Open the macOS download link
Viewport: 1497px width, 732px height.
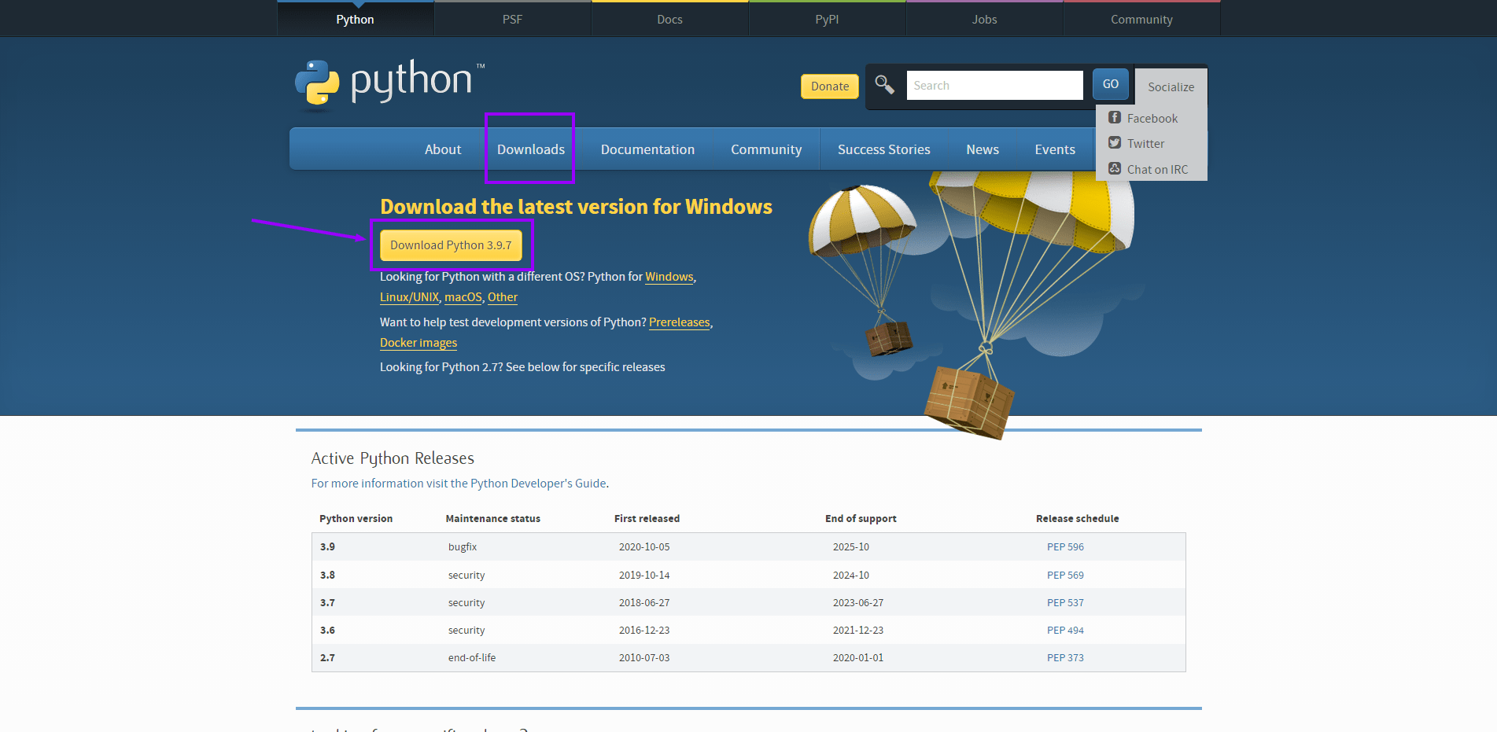coord(463,297)
